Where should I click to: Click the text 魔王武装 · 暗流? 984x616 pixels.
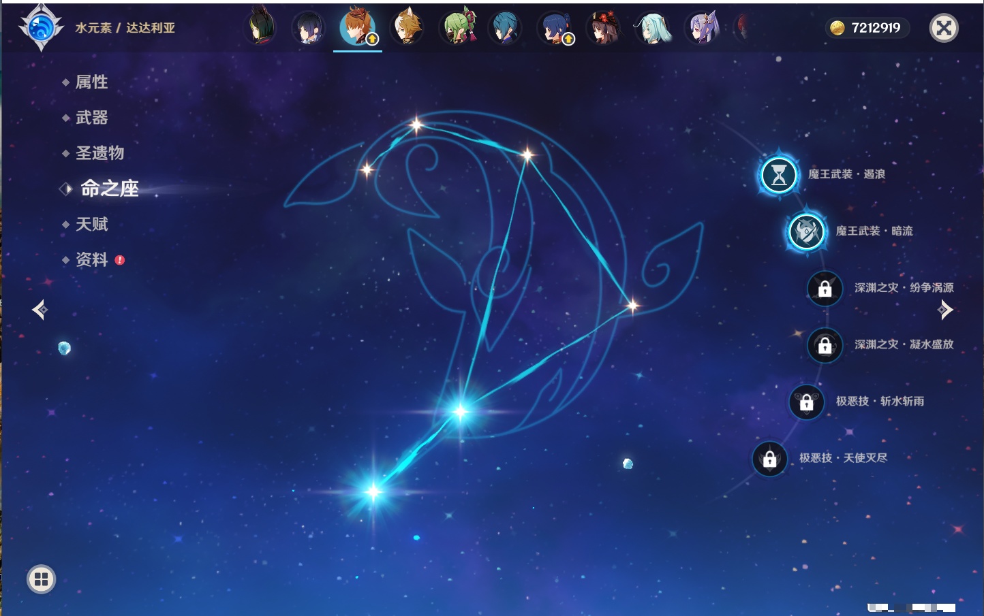coord(874,231)
